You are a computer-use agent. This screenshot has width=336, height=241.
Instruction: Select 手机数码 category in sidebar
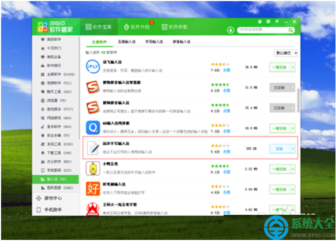point(56,170)
